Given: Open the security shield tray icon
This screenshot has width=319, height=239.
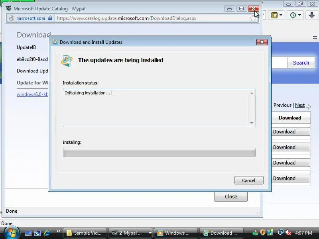Looking at the screenshot, I should (263, 232).
